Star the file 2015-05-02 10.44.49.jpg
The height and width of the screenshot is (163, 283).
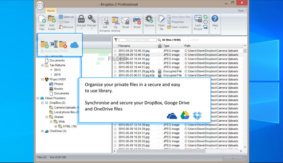115,63
